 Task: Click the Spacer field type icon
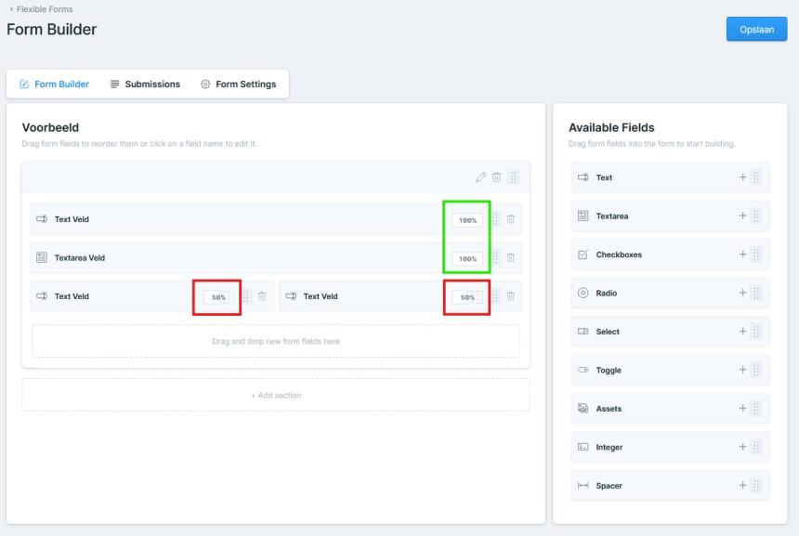583,486
